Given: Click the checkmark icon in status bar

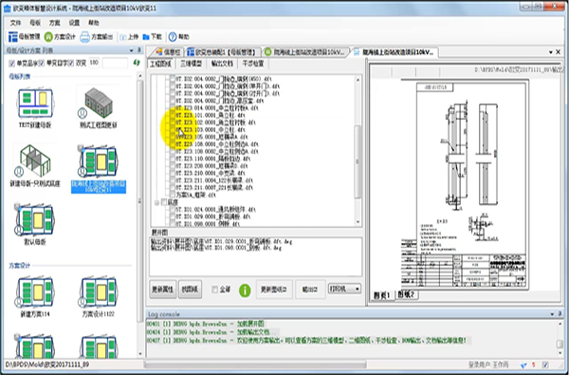Looking at the screenshot, I should pyautogui.click(x=545, y=365).
